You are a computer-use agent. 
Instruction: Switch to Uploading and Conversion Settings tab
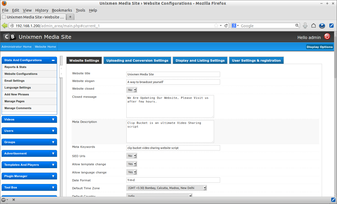137,60
